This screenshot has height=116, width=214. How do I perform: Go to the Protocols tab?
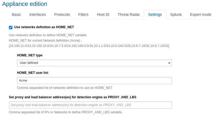62,15
